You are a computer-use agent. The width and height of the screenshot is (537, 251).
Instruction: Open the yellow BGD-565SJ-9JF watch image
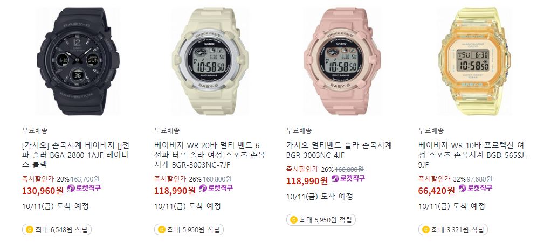click(474, 61)
